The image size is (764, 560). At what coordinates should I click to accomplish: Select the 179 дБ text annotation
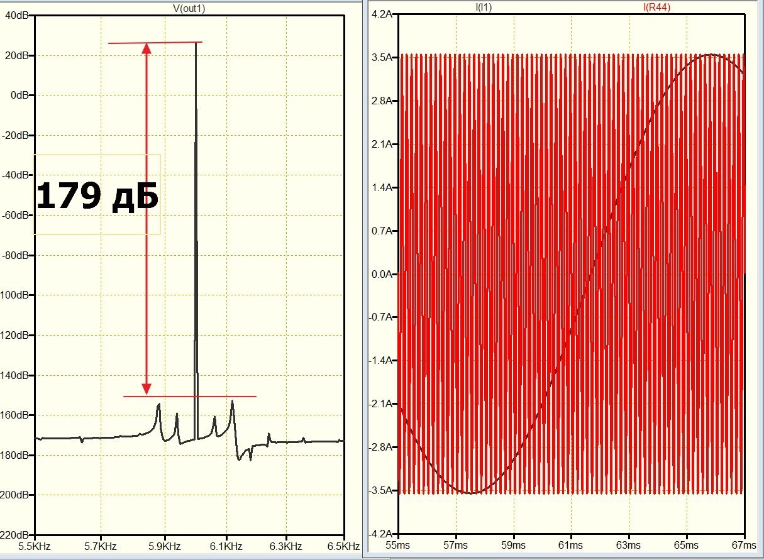point(97,195)
